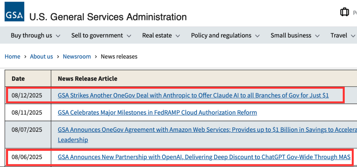Click chevron next to Small business
The image size is (357, 167).
click(x=317, y=36)
